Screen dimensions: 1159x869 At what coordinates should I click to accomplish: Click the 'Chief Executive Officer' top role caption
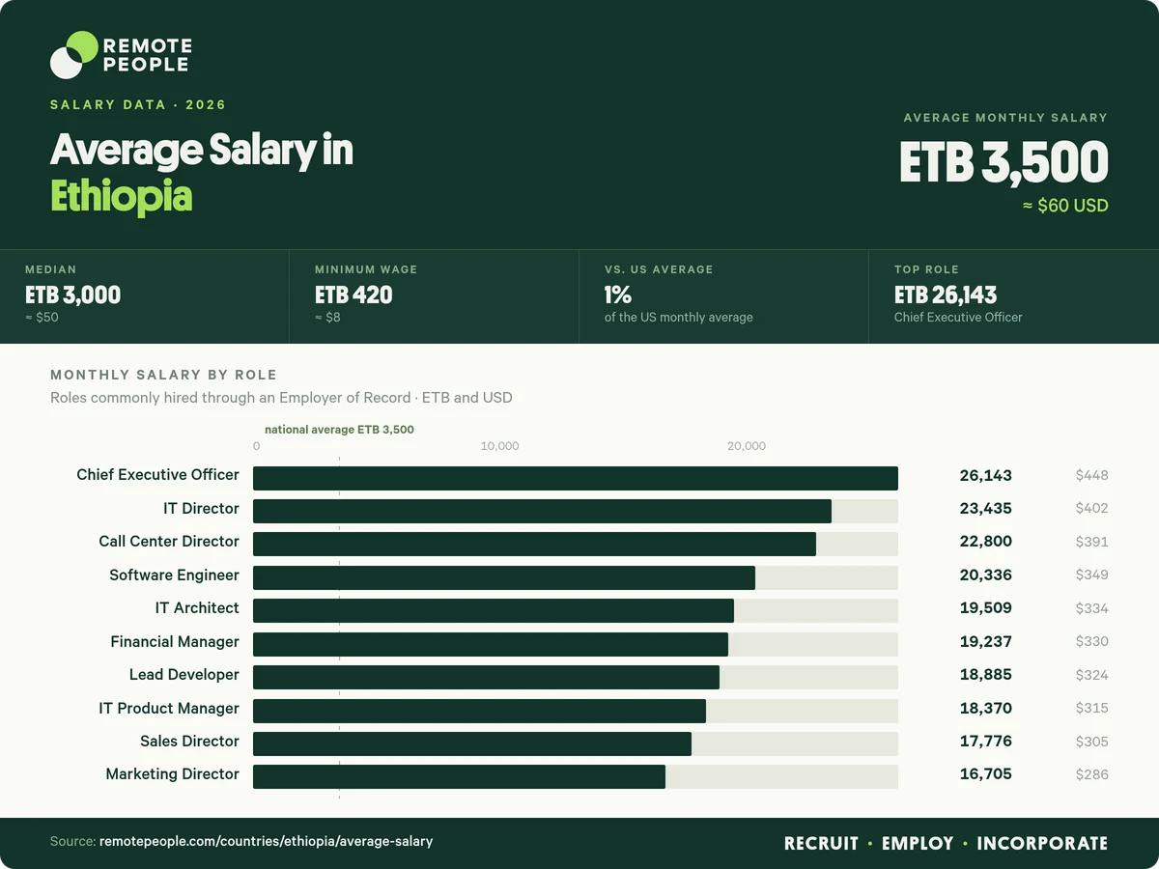point(958,318)
